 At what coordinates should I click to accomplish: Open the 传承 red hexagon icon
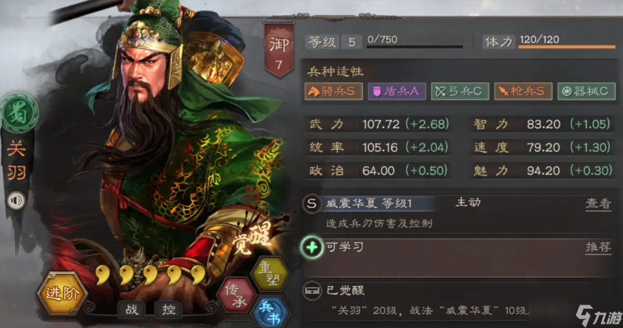click(237, 294)
